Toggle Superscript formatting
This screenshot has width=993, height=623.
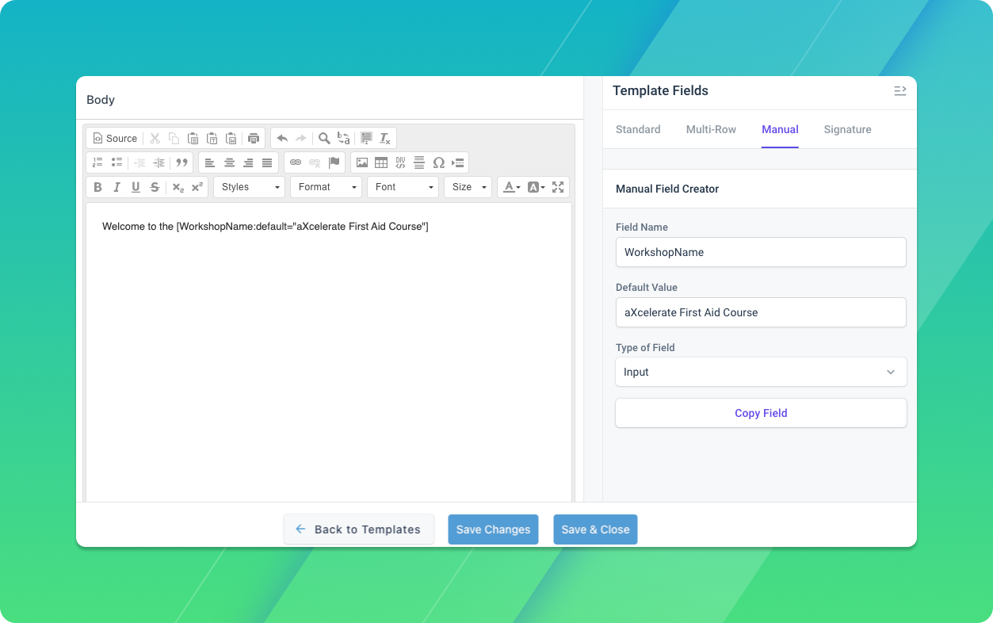(x=197, y=187)
